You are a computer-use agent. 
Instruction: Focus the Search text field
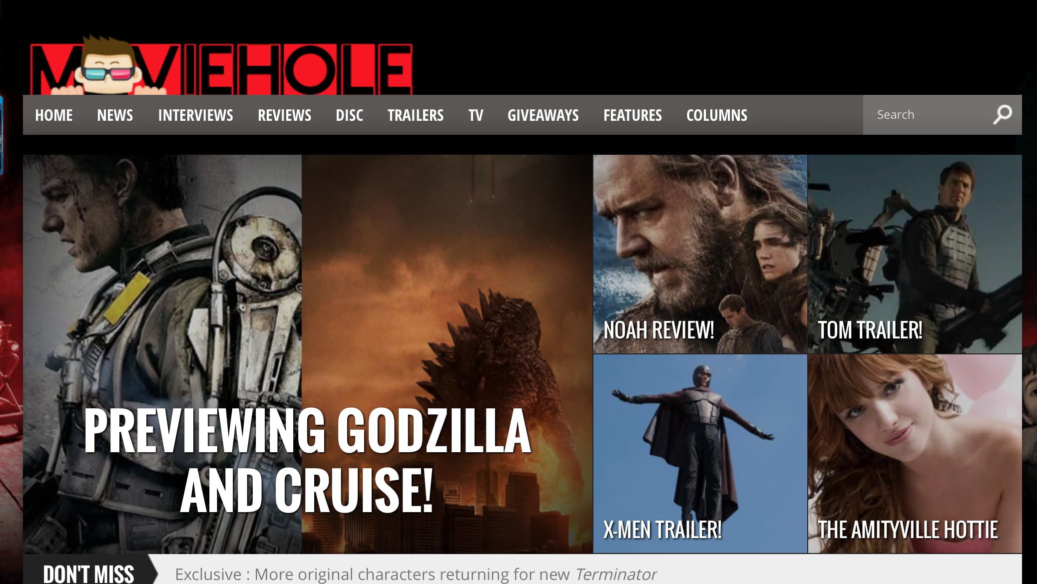pos(927,115)
